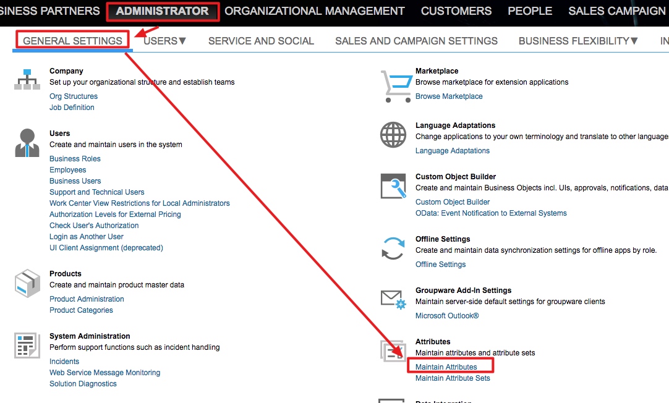Open the Organizational Management work center

click(315, 11)
